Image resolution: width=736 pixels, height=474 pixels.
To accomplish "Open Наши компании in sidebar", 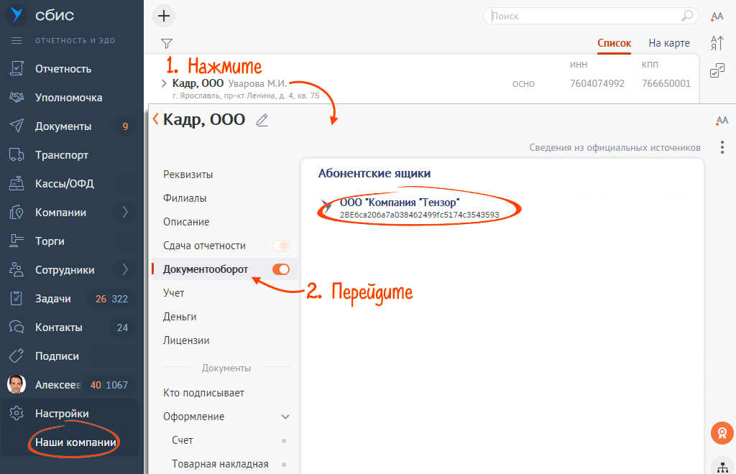I will 75,442.
